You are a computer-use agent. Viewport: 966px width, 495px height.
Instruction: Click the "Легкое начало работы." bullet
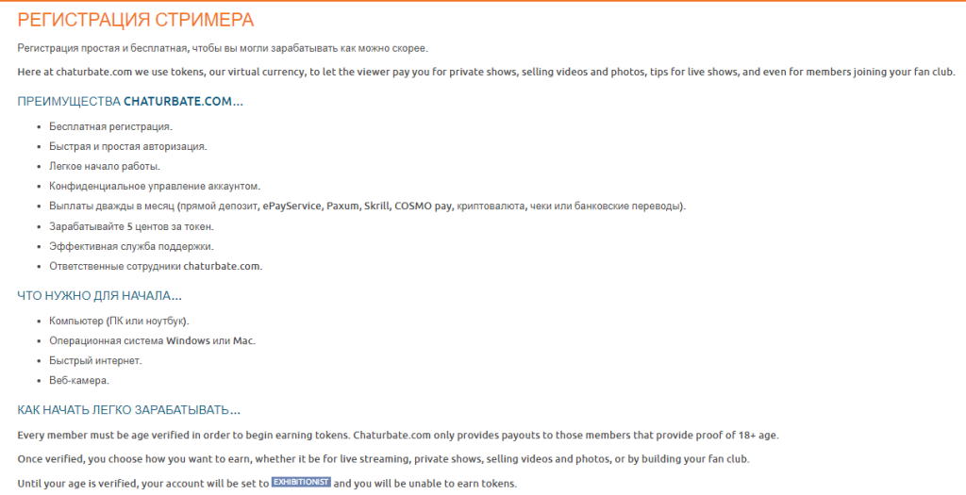pos(105,166)
